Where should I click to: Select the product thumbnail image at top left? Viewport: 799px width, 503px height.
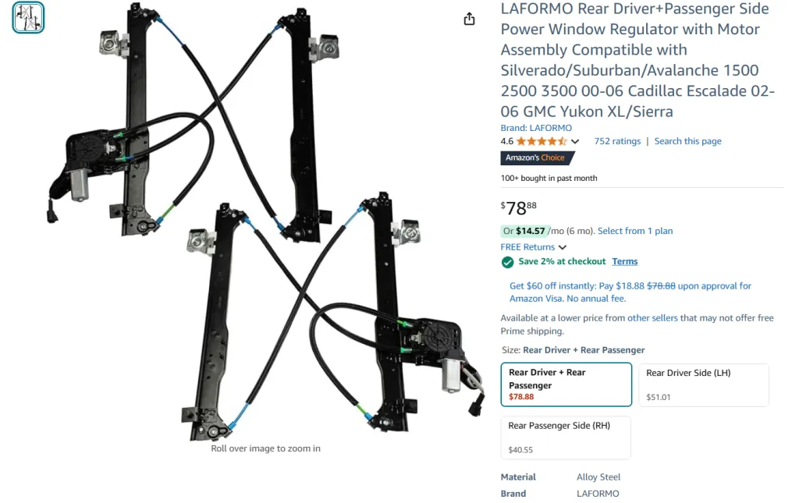(28, 17)
